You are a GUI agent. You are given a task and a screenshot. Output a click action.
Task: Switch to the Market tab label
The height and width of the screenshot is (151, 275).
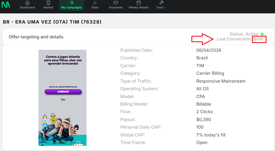[48, 7]
